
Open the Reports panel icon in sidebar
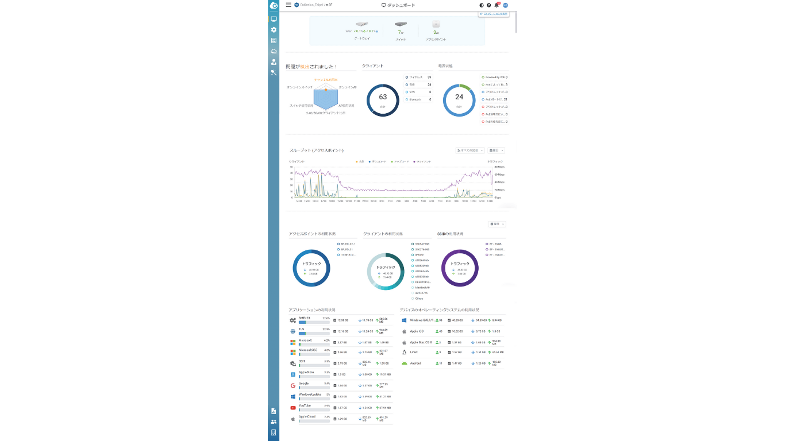274,40
